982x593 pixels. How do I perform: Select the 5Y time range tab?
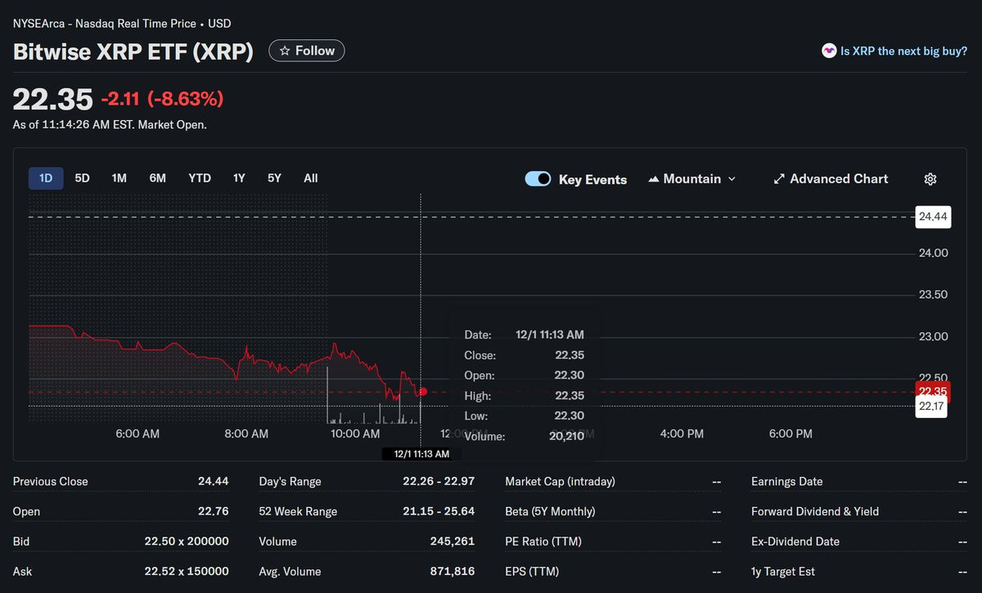point(274,178)
